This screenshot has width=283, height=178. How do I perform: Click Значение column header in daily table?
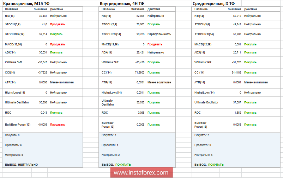234,9
